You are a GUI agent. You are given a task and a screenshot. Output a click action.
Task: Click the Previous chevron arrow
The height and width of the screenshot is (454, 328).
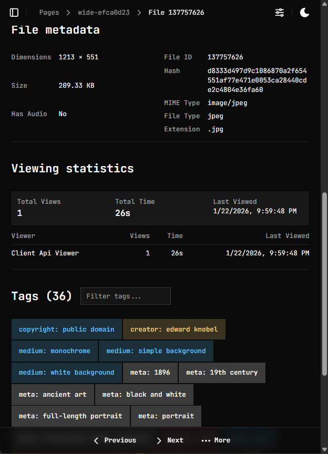coord(95,440)
